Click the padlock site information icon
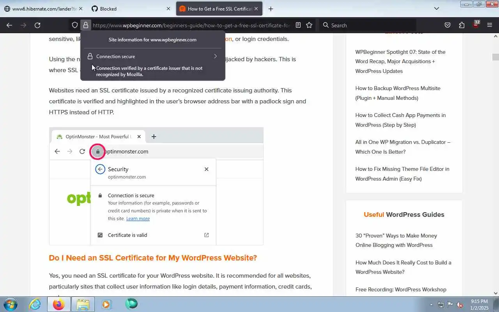This screenshot has width=499, height=312. (x=85, y=25)
